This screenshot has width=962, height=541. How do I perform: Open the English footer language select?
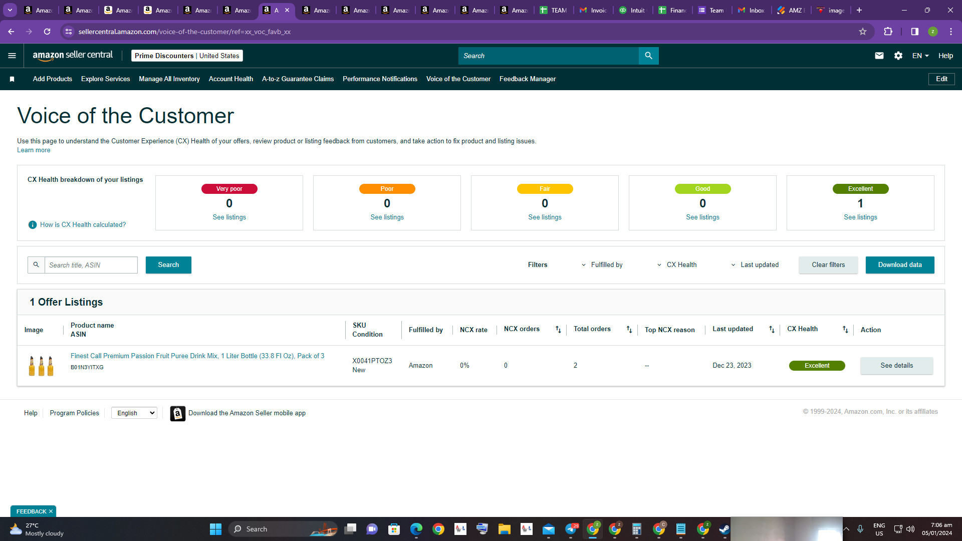(x=134, y=413)
